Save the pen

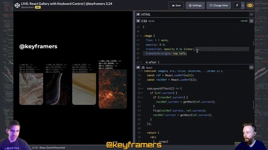[x=176, y=5]
